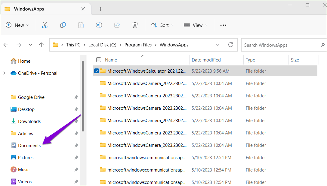Screen dimensions: 327x186
Task: Open the View options dropdown
Action: coord(196,25)
